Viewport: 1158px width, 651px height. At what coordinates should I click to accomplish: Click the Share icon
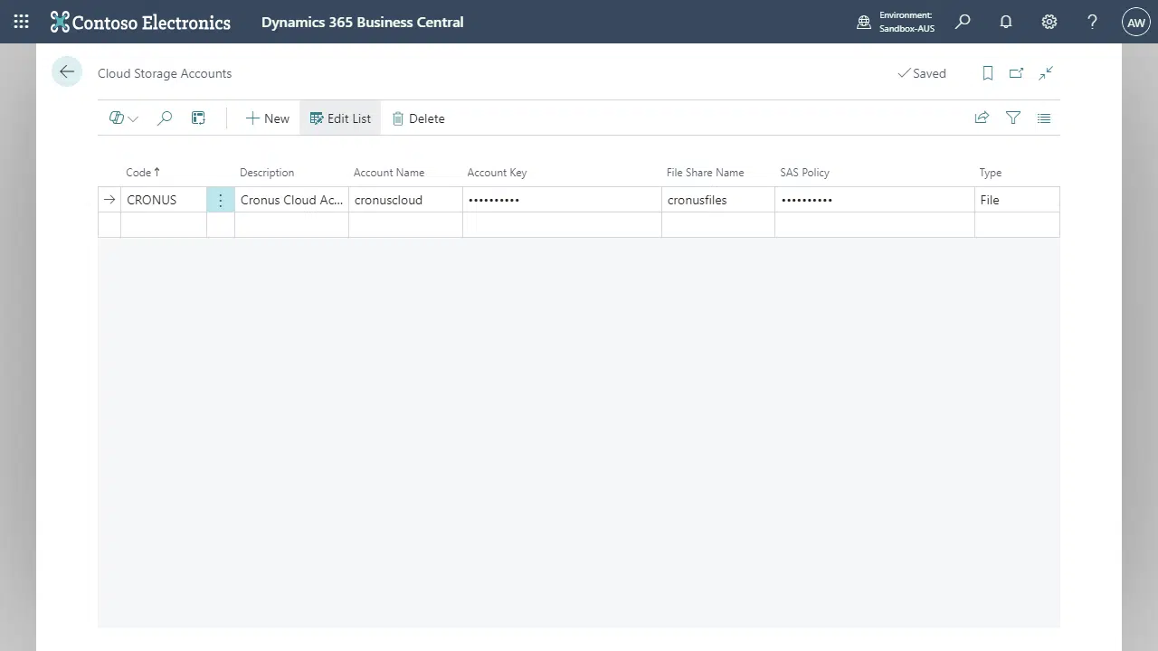tap(982, 118)
